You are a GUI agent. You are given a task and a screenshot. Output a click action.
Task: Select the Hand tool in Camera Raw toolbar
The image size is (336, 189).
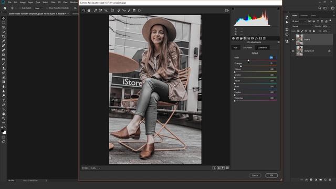tap(89, 10)
